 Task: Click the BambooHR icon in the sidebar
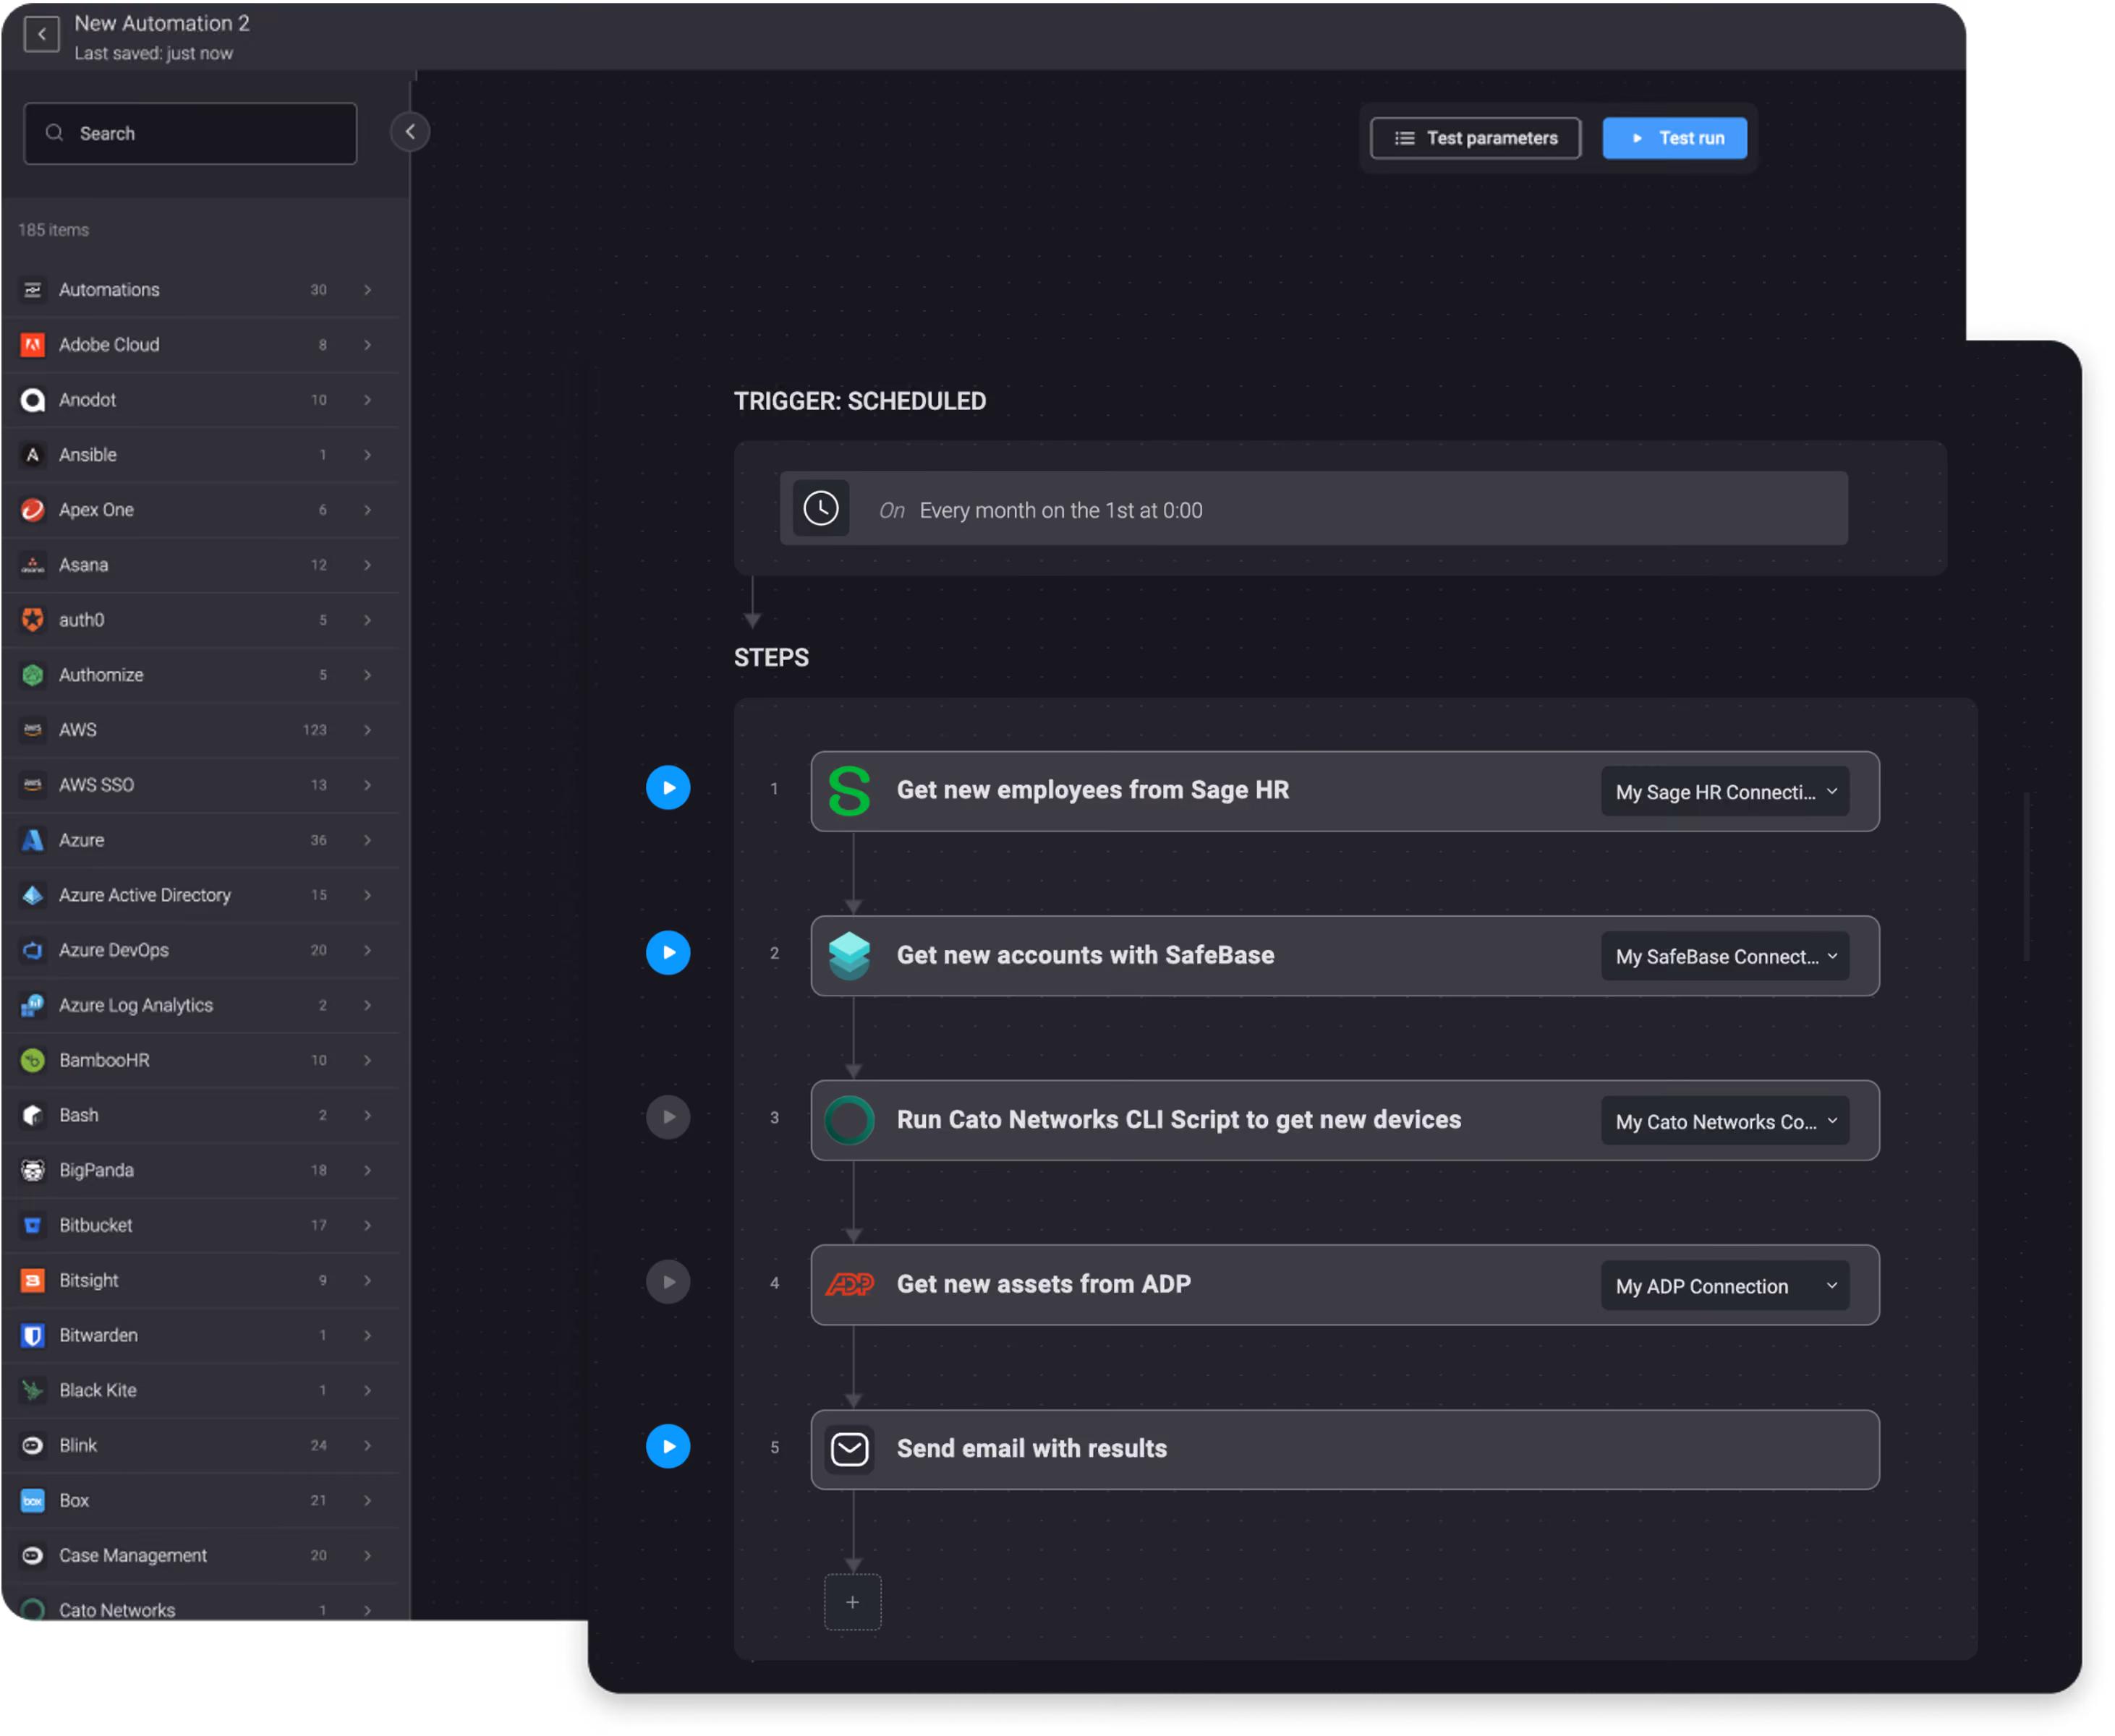tap(33, 1061)
